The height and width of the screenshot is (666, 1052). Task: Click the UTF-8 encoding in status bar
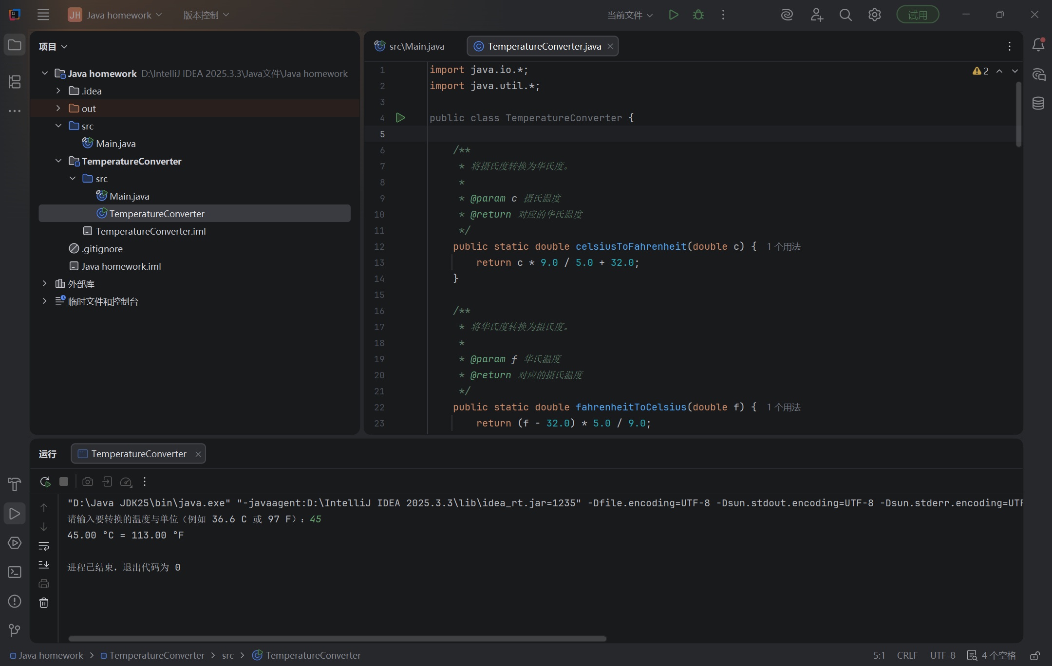[x=942, y=655]
